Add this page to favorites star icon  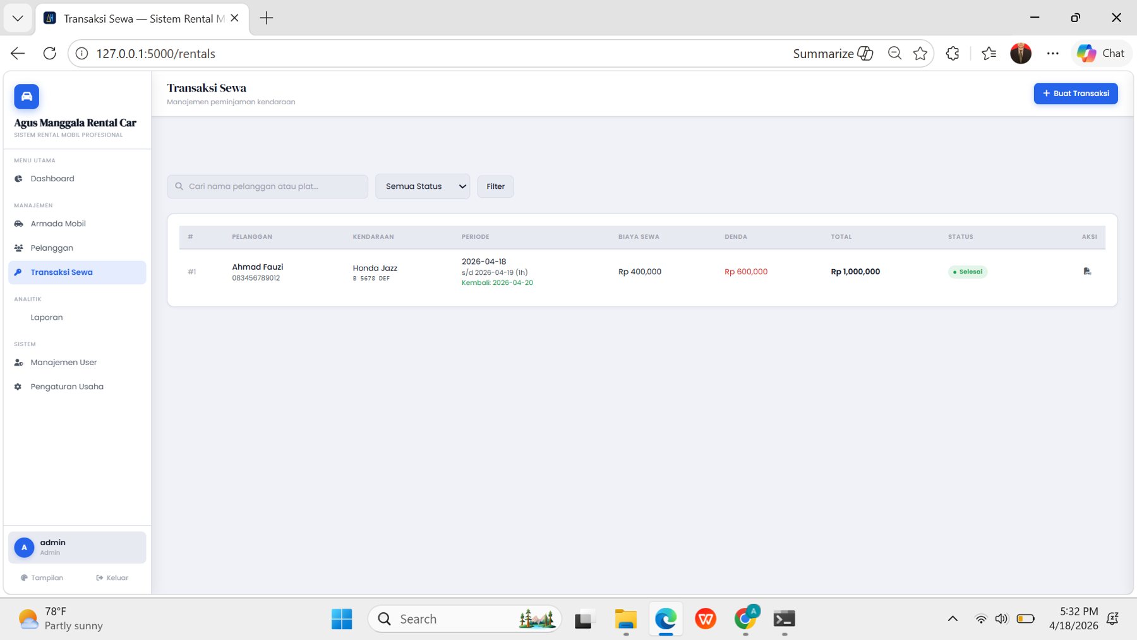[920, 54]
